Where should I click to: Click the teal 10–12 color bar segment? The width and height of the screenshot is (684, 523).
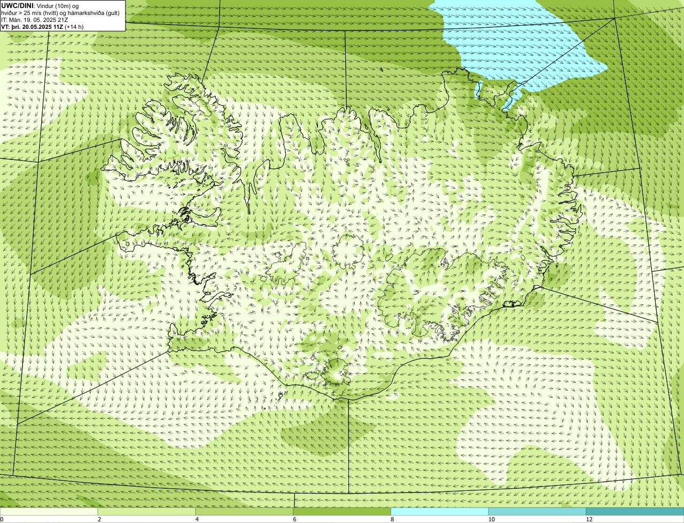pyautogui.click(x=537, y=511)
